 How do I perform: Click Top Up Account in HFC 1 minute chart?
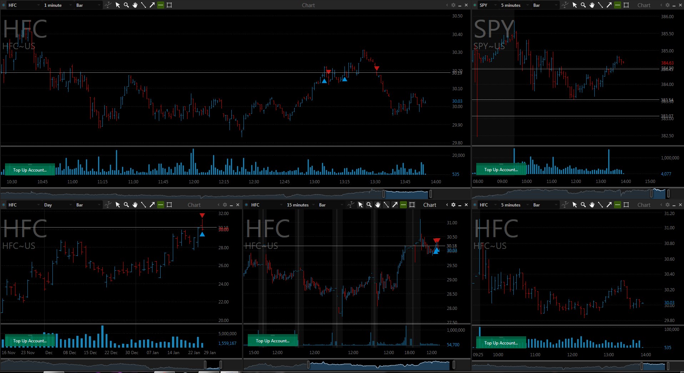pyautogui.click(x=30, y=170)
